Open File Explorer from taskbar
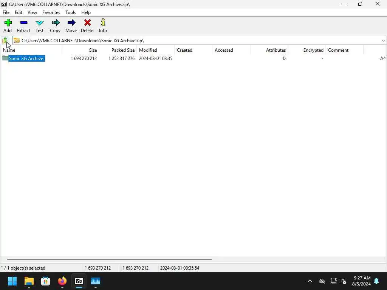 (29, 281)
